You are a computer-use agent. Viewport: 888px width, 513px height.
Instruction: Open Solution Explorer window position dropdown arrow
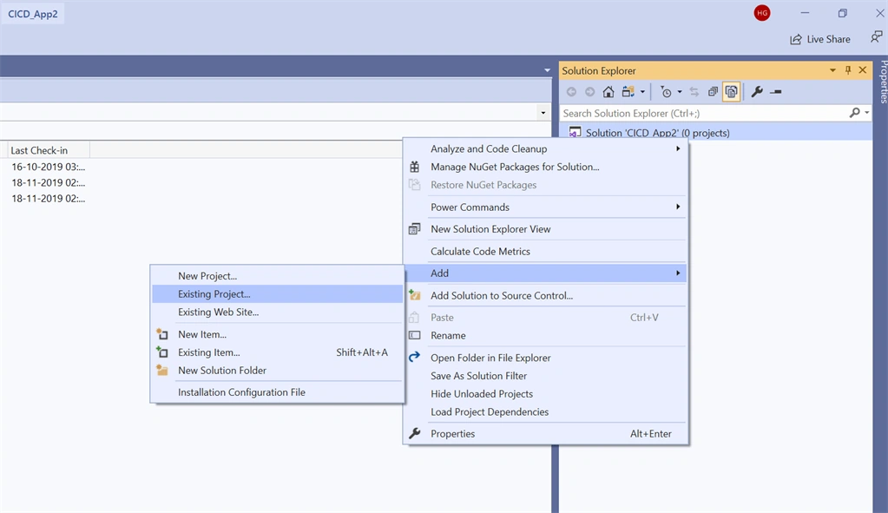coord(832,70)
